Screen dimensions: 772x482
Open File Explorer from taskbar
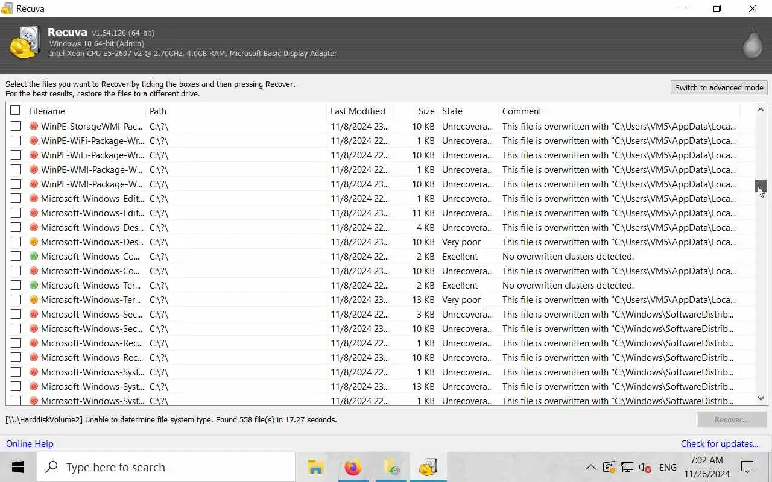pyautogui.click(x=315, y=467)
